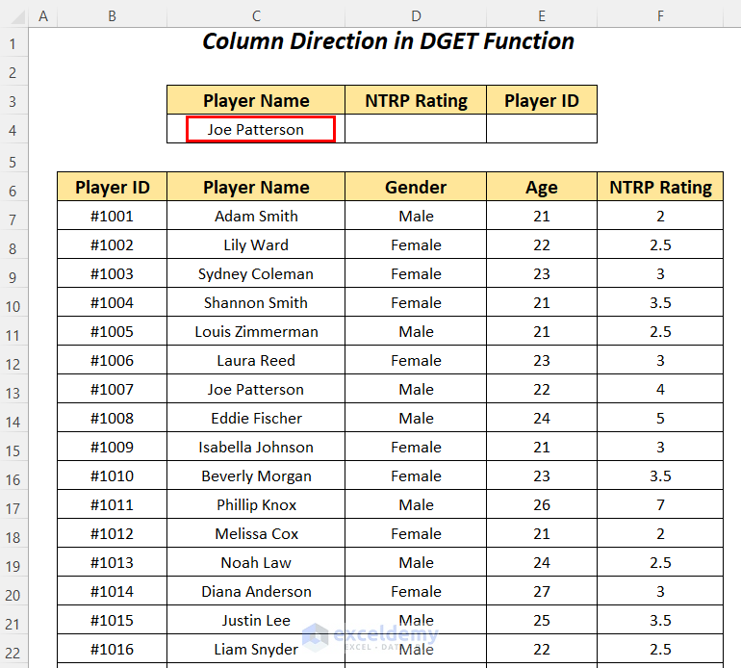The width and height of the screenshot is (741, 668).
Task: Click empty cell under Player ID criteria
Action: 542,129
